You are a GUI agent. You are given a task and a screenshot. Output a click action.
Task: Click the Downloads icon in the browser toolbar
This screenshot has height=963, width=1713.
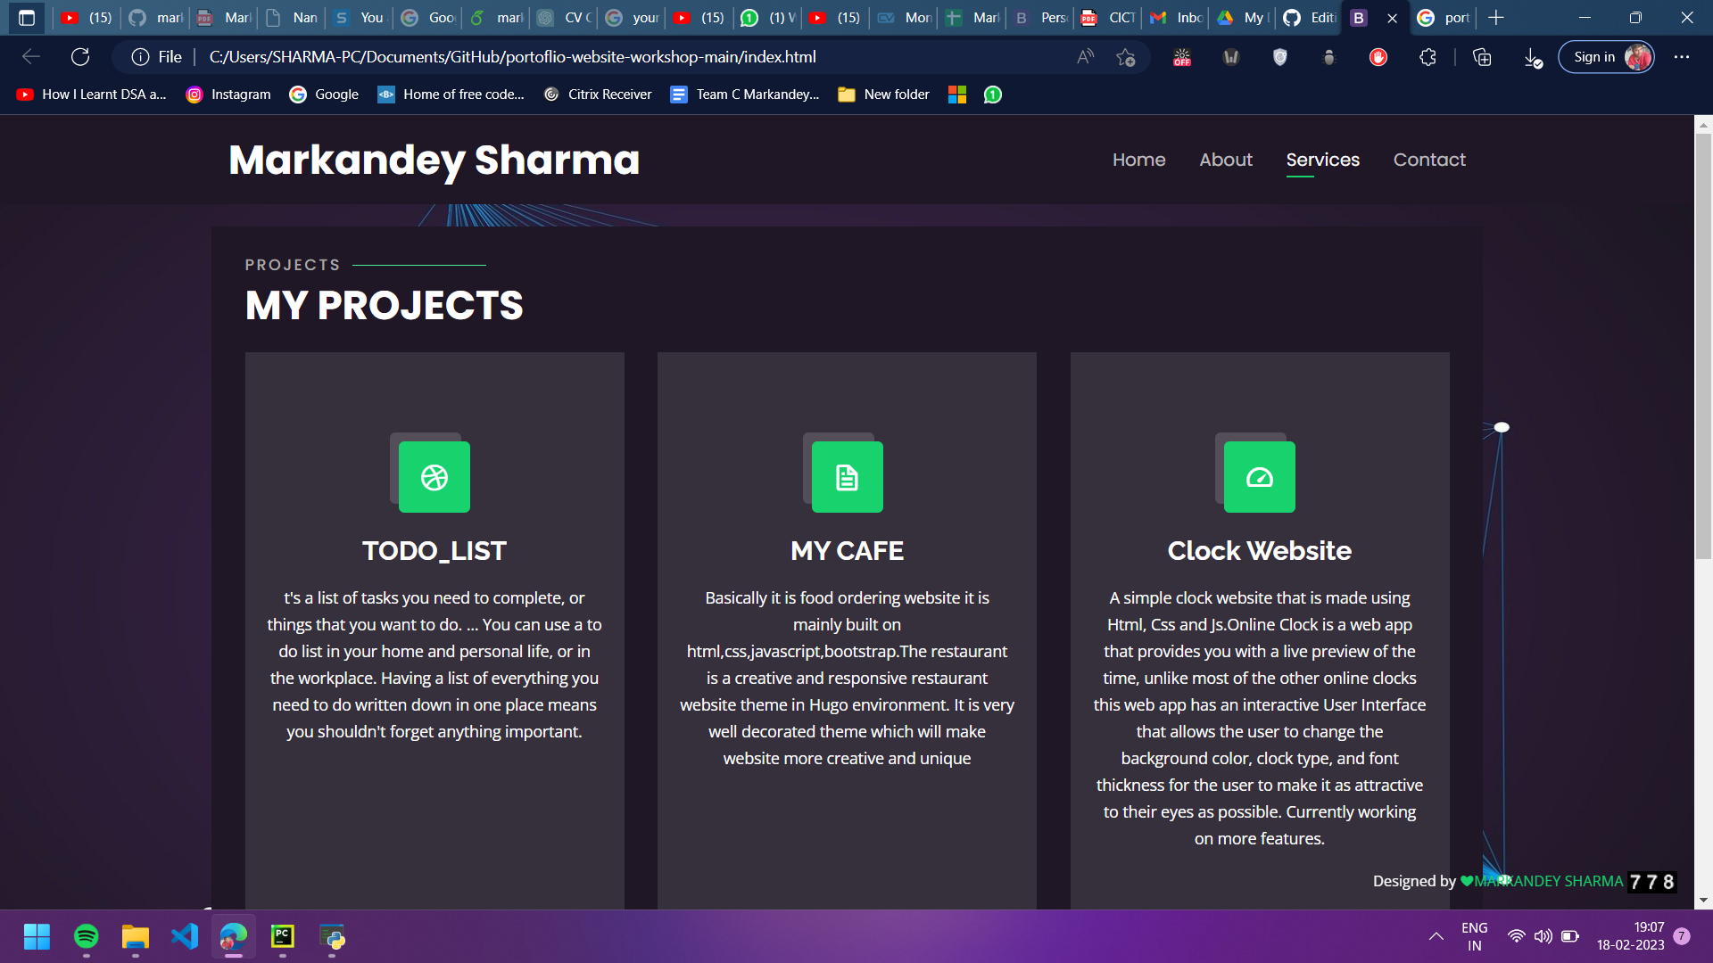tap(1533, 56)
